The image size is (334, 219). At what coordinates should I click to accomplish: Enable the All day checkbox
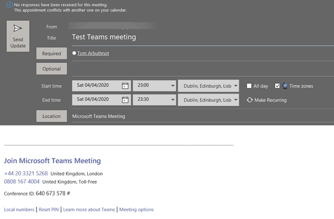(249, 86)
